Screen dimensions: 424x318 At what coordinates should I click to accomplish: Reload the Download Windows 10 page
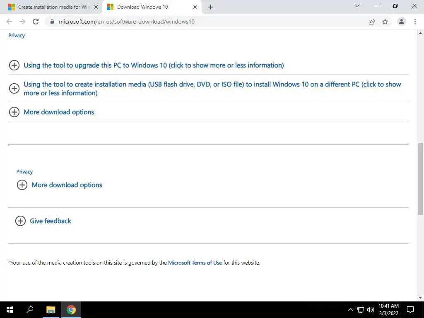point(36,22)
